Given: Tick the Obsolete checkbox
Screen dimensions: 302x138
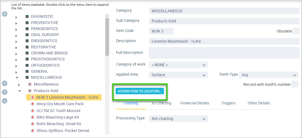Looking at the screenshot, I should 296,31.
